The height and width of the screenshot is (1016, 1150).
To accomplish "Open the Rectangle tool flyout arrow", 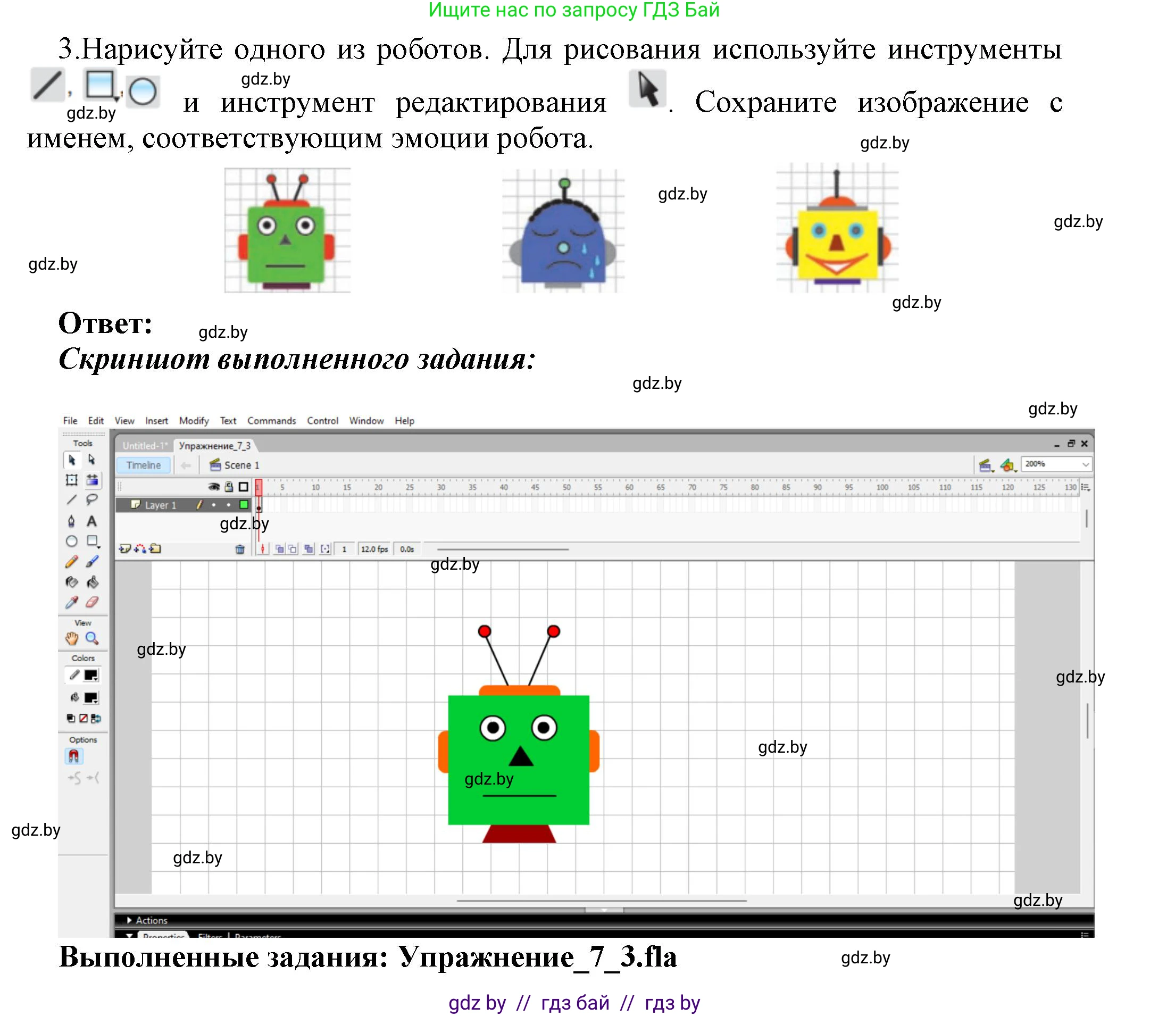I will point(98,547).
